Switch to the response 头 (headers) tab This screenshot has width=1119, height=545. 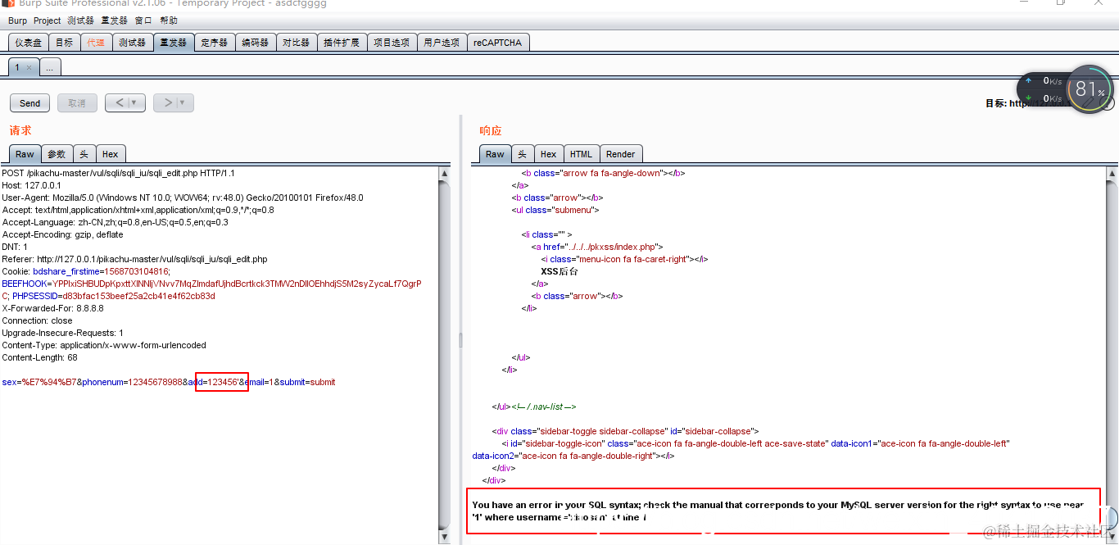coord(523,154)
